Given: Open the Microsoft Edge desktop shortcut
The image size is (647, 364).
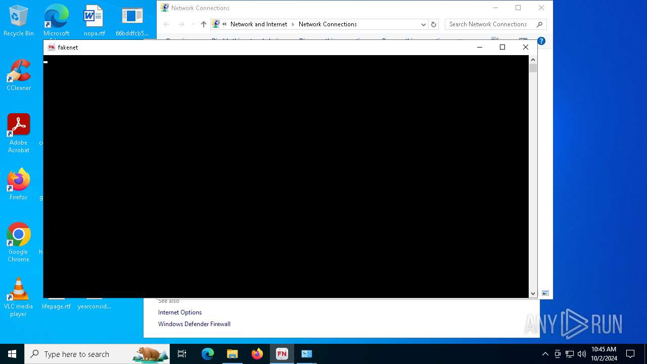Looking at the screenshot, I should tap(56, 21).
